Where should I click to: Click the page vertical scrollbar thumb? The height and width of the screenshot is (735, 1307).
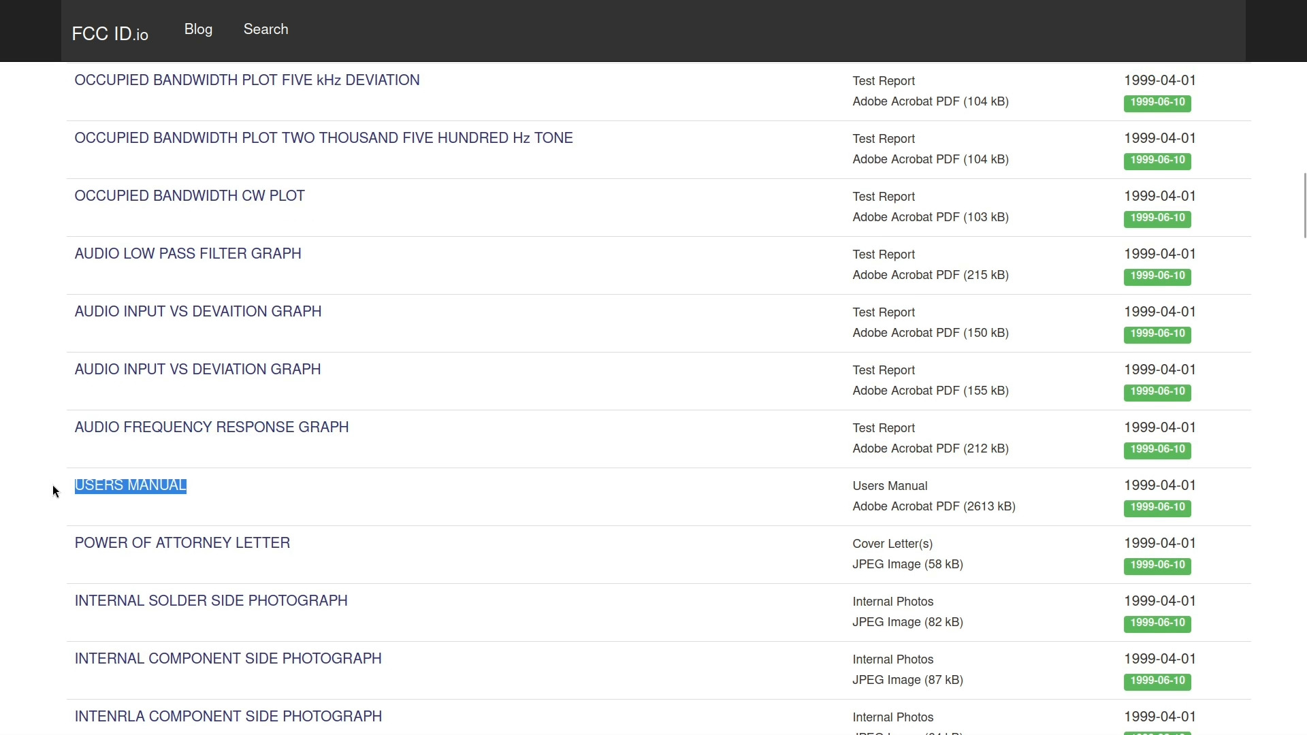click(x=1304, y=206)
